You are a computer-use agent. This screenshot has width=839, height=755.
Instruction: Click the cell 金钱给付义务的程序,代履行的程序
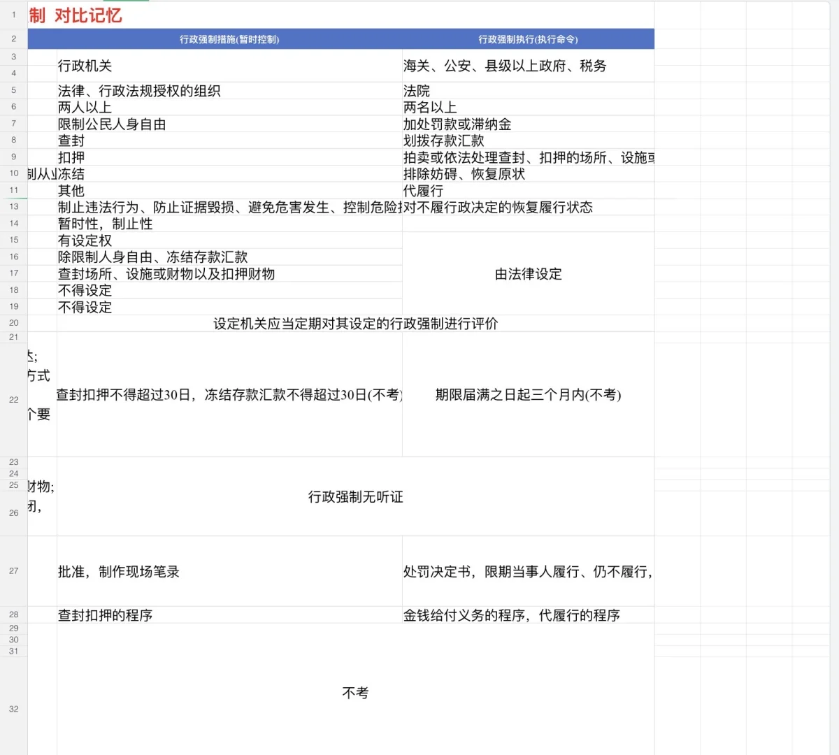tap(529, 614)
